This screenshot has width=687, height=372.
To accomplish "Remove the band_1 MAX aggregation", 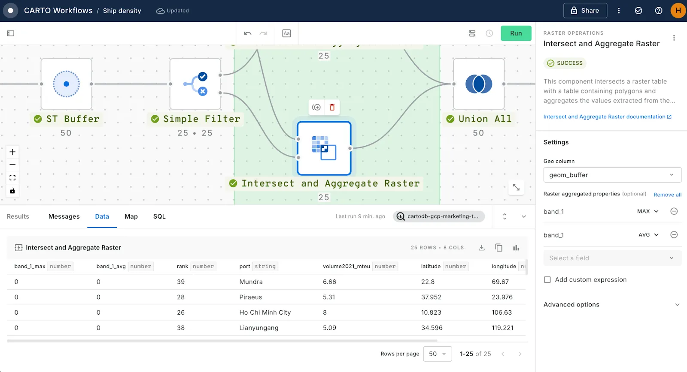I will (674, 211).
